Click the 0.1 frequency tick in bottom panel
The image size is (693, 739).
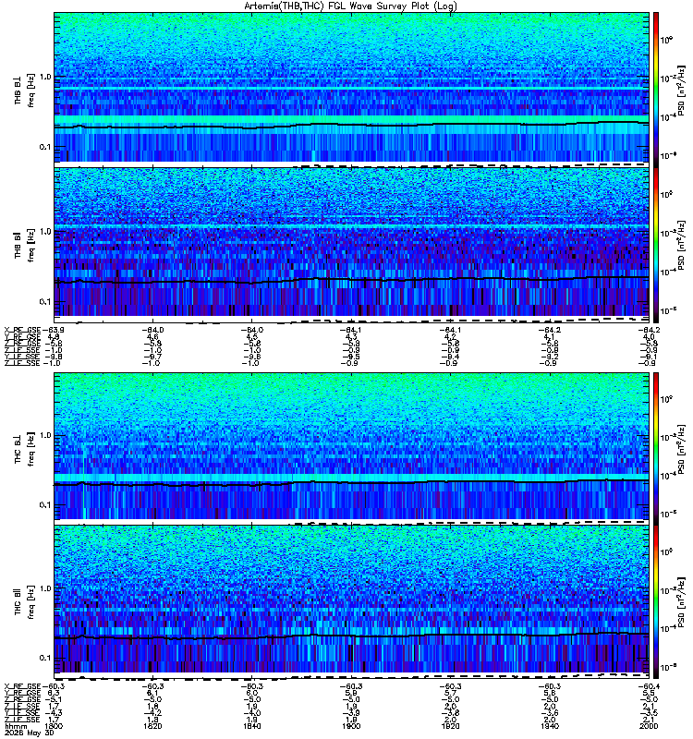tap(44, 658)
